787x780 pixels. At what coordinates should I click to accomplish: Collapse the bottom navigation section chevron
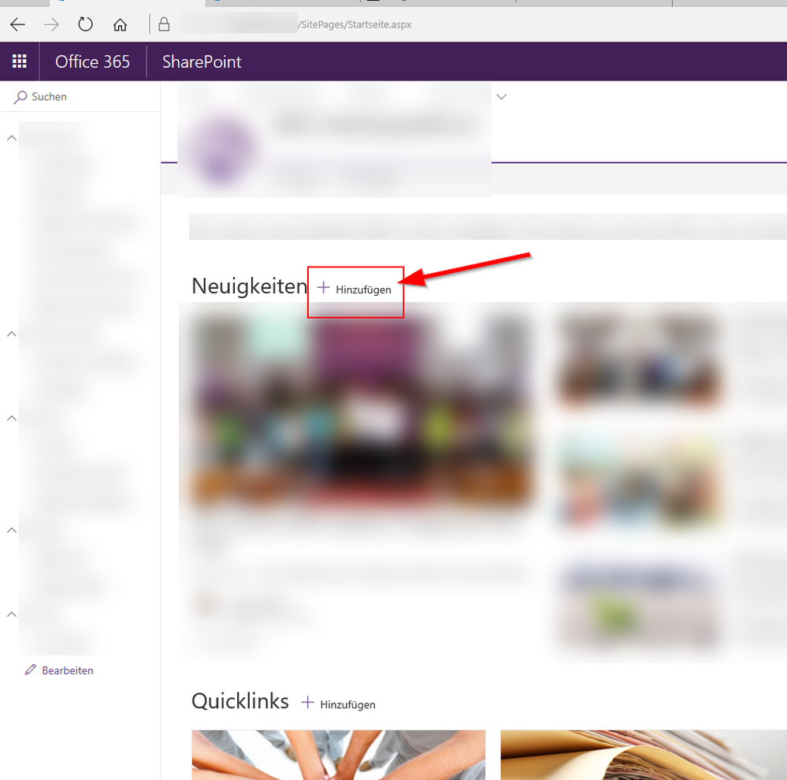pos(11,614)
